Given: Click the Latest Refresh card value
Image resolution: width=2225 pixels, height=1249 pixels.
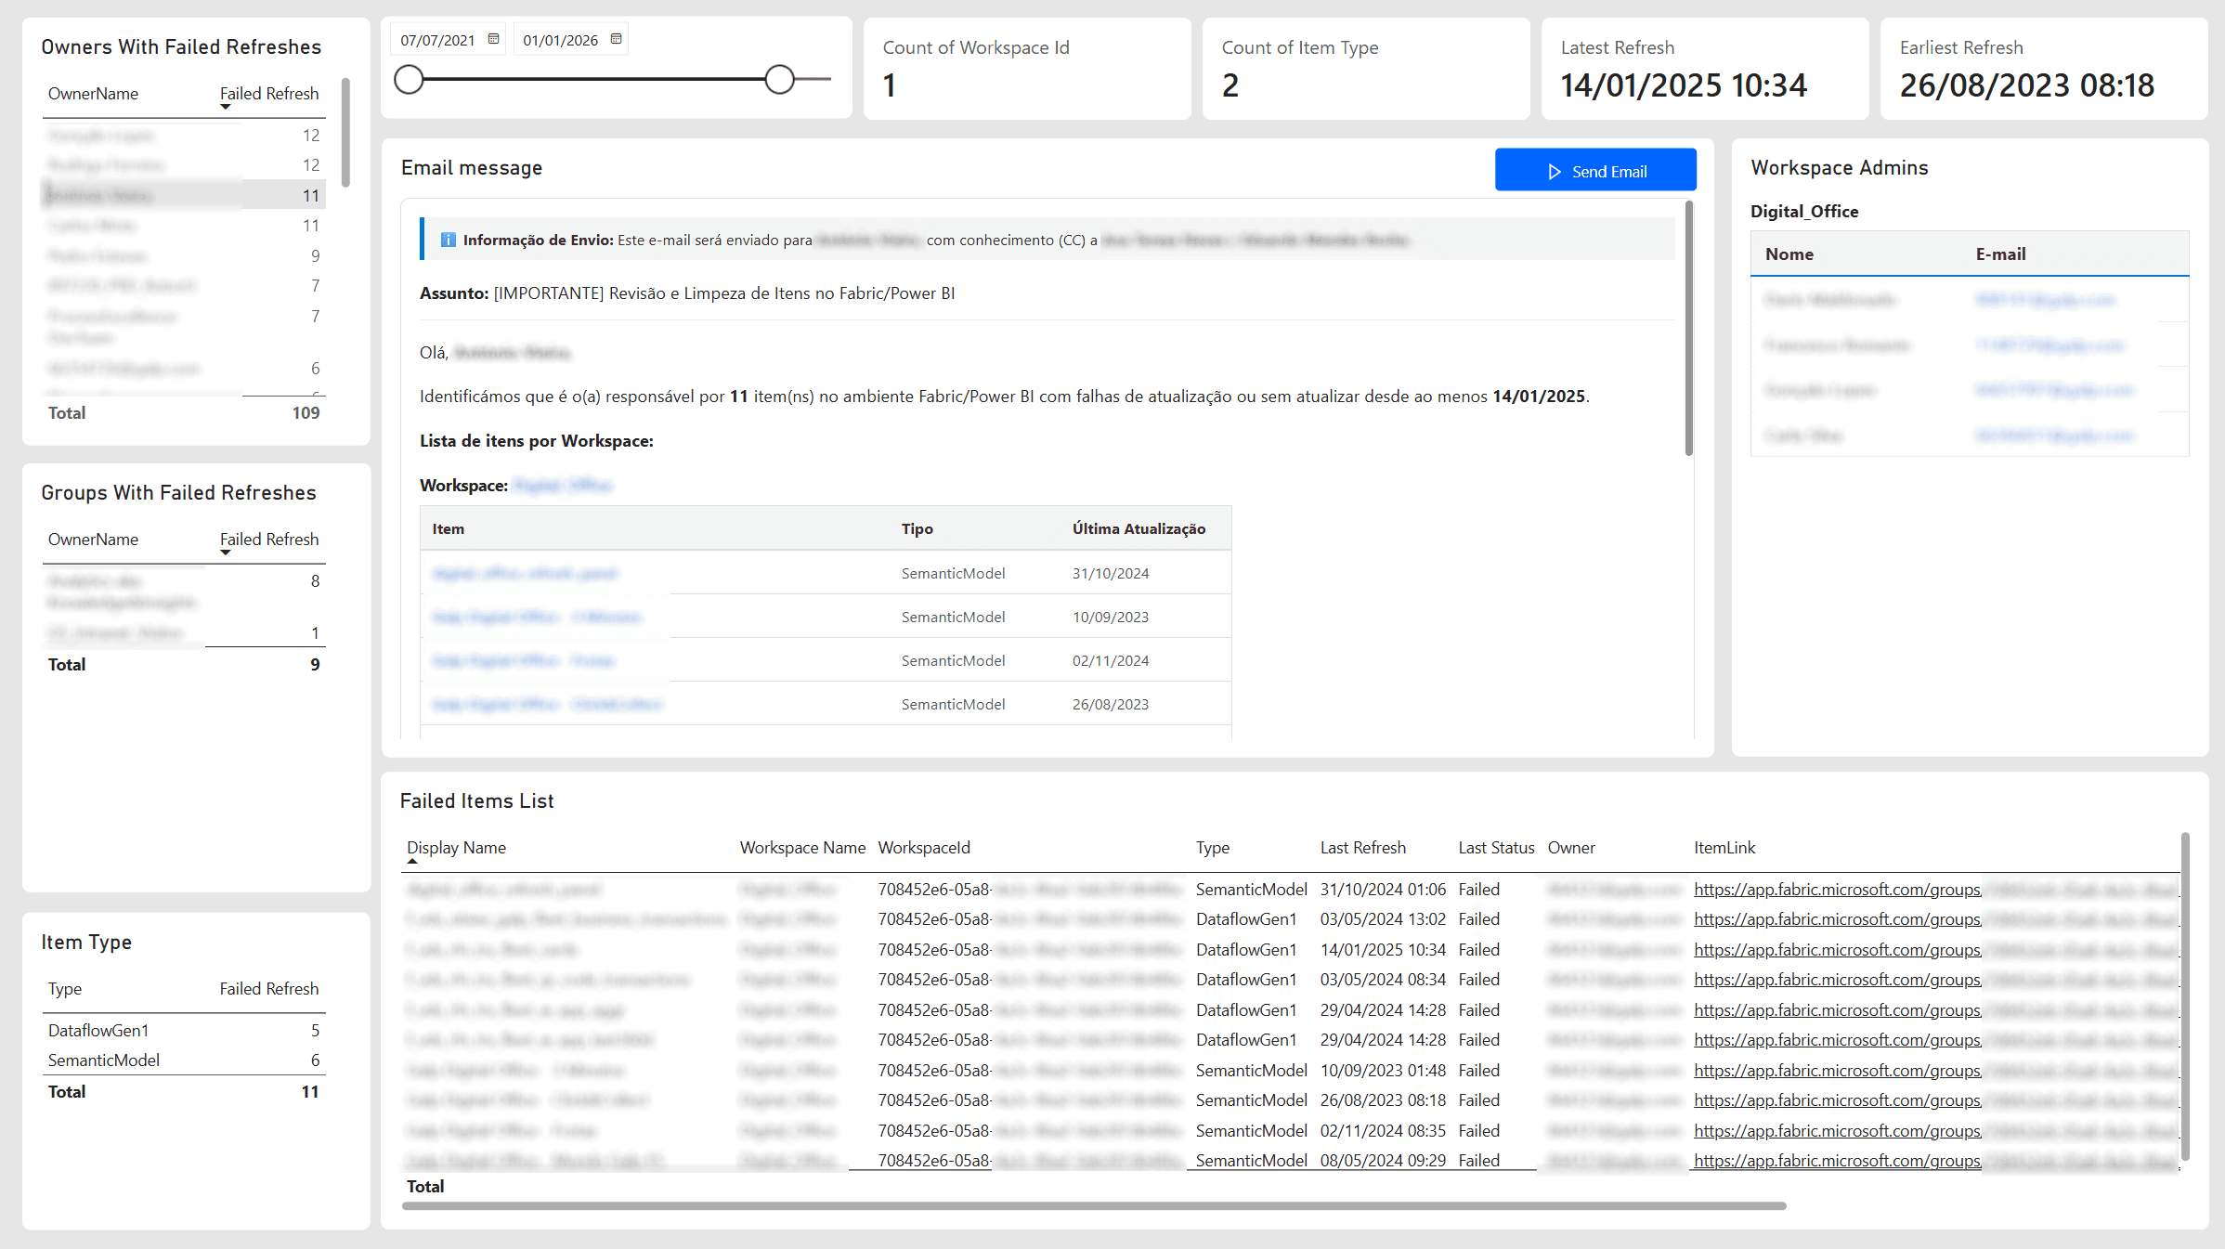Looking at the screenshot, I should click(1683, 85).
